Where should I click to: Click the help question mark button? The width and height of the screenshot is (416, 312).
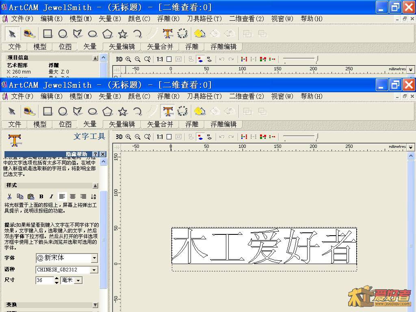tap(95, 154)
